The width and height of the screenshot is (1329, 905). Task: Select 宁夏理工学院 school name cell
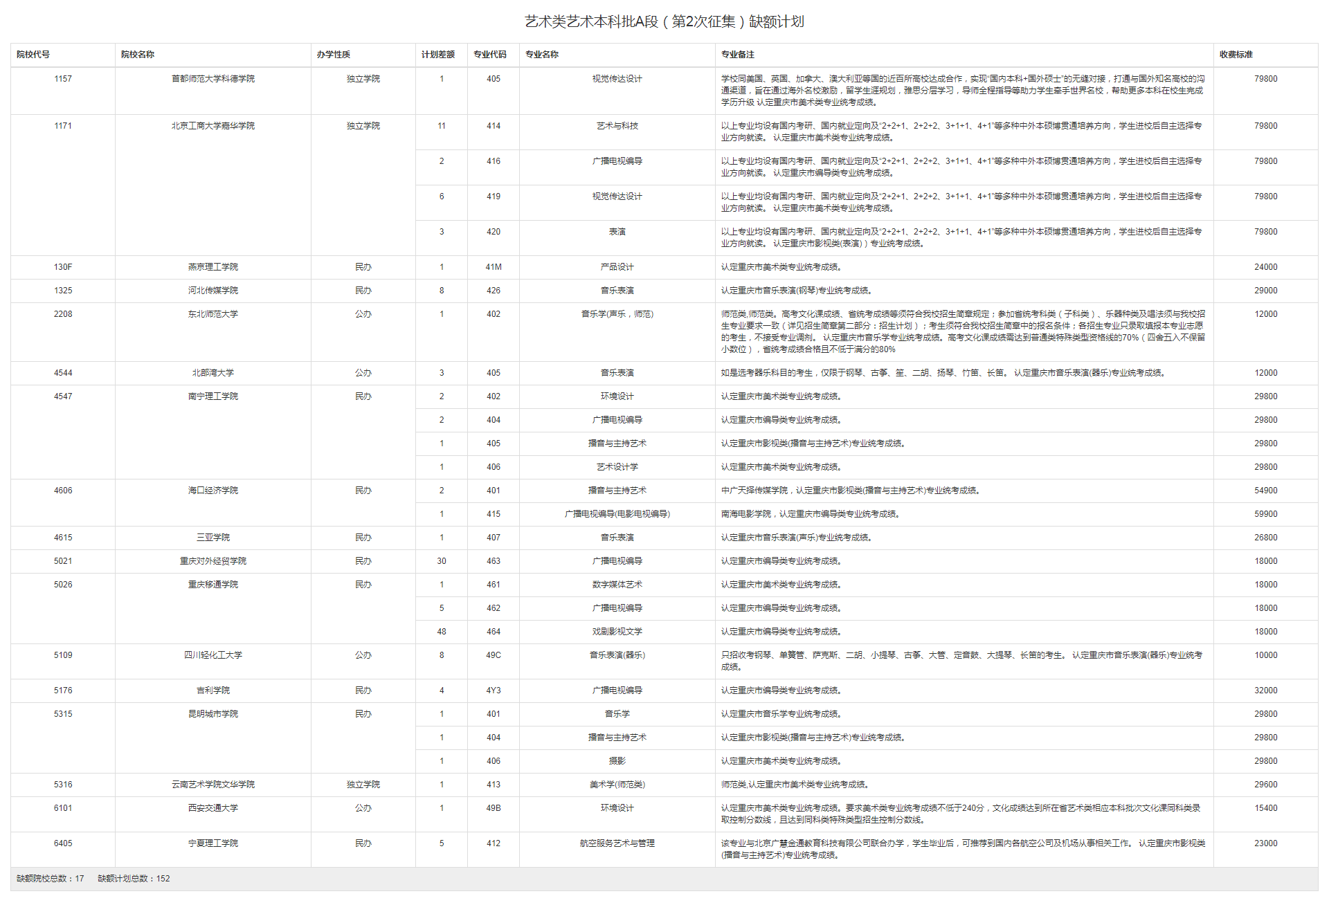(x=213, y=843)
